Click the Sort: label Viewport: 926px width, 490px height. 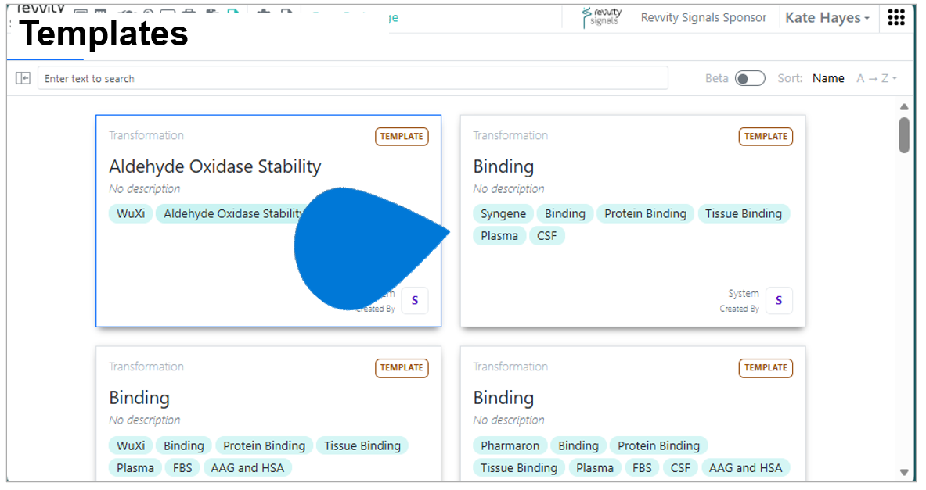pyautogui.click(x=790, y=78)
